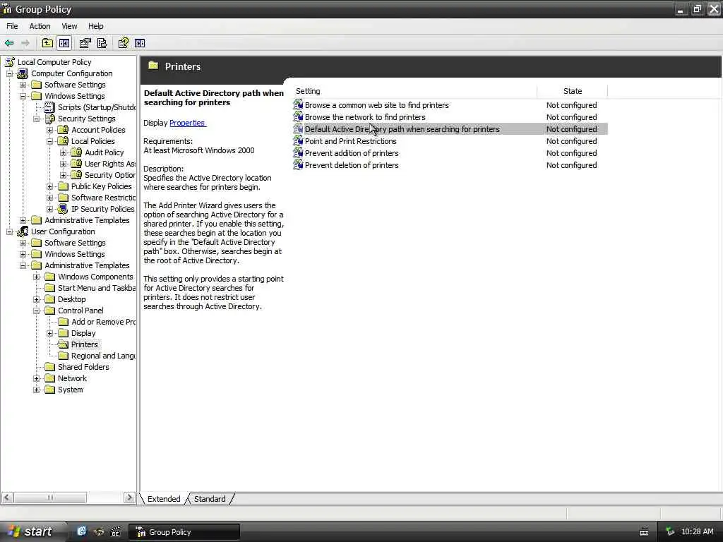Click the last toolbar icon after Help
This screenshot has width=723, height=542.
[x=140, y=43]
